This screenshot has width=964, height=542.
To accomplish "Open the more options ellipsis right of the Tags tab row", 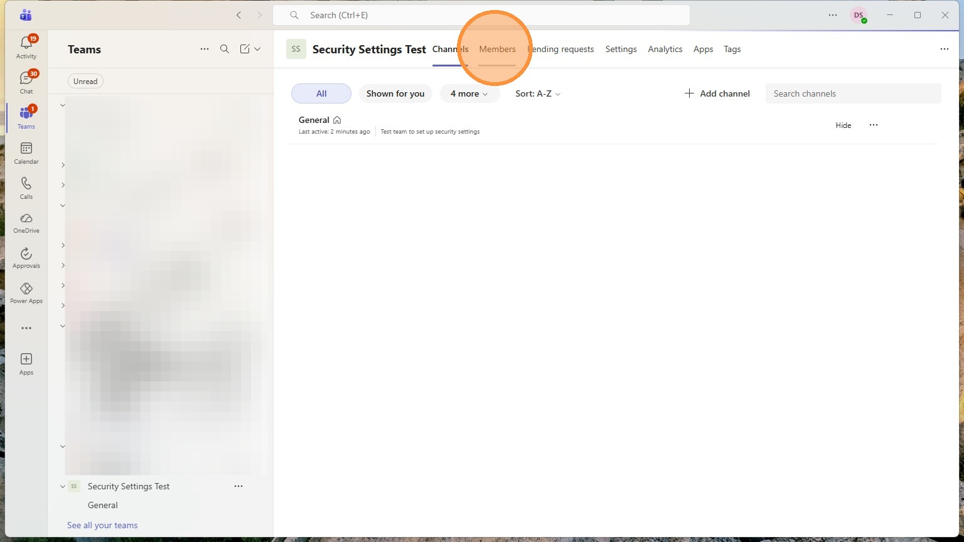I will point(945,49).
